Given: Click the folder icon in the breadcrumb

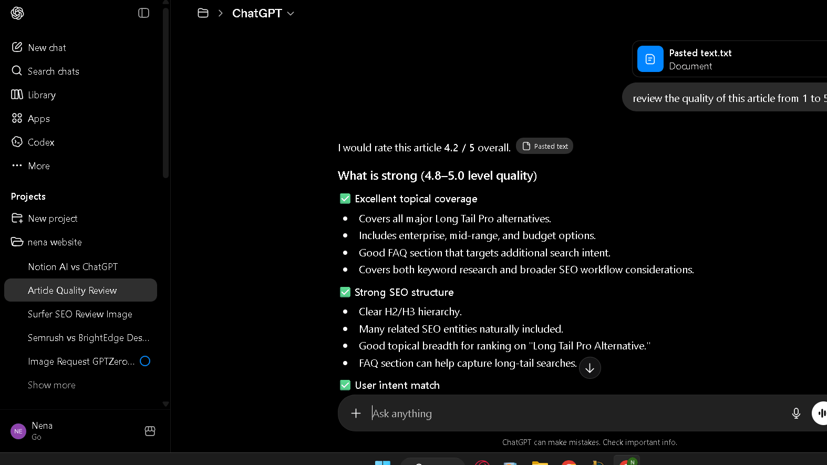Looking at the screenshot, I should click(203, 13).
